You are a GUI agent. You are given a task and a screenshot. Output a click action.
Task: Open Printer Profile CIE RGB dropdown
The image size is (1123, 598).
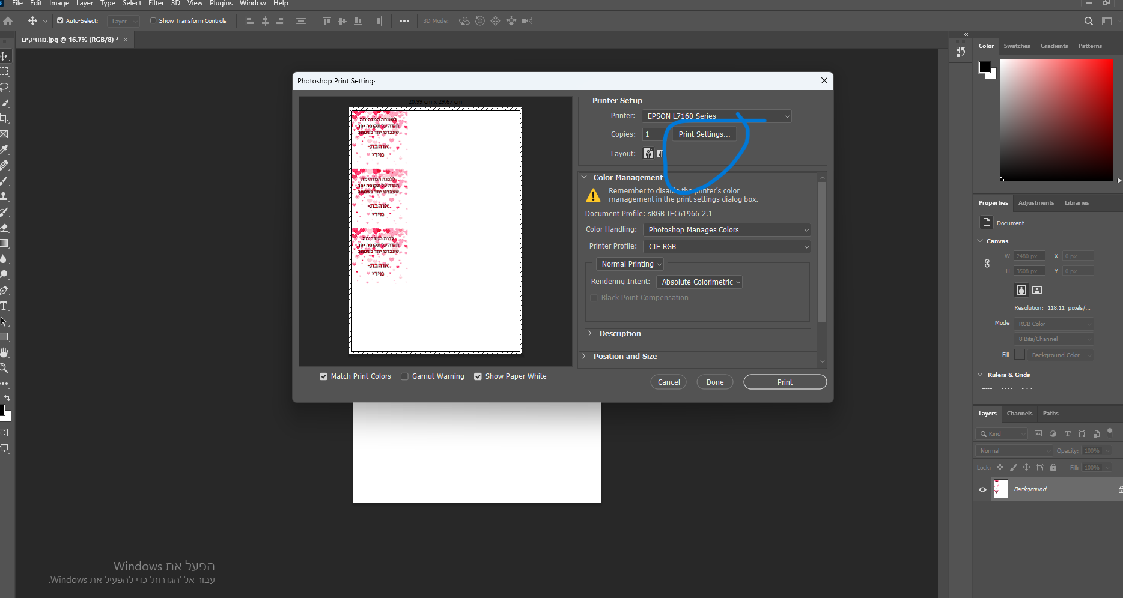click(727, 247)
